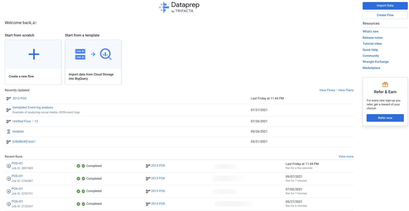Screen dimensions: 409x211
Task: Click the gift icon in Refer & Earn card
Action: (385, 84)
